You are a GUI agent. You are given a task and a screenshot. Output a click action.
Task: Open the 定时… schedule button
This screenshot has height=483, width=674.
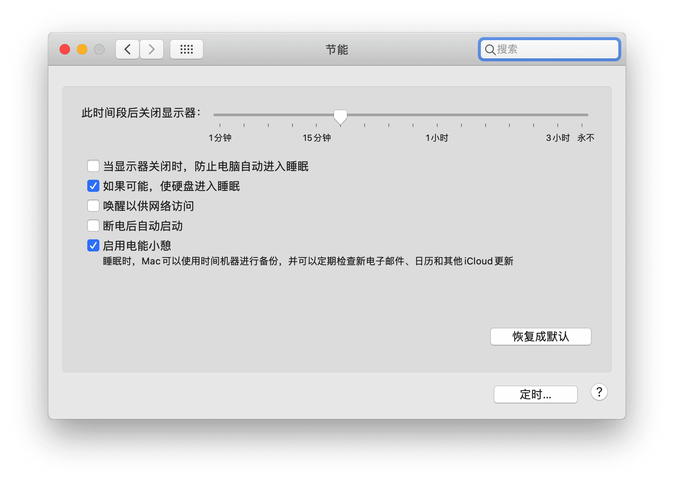pos(536,394)
